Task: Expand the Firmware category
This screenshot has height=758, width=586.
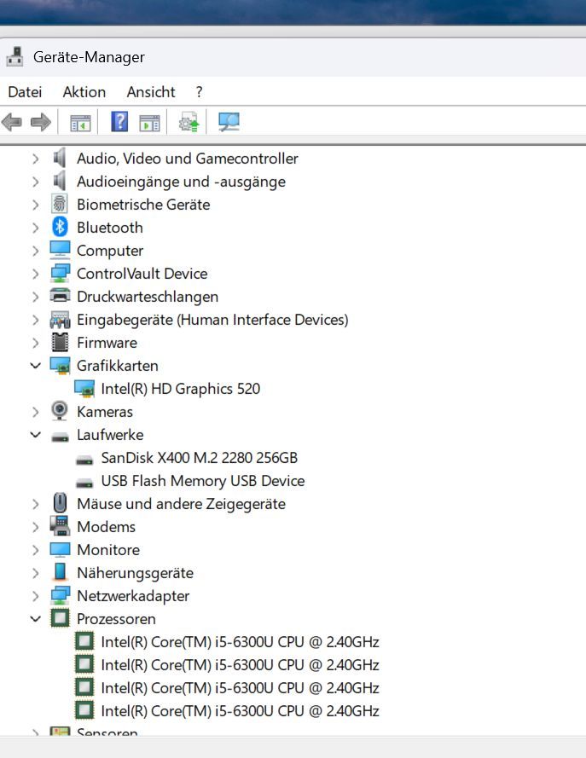Action: click(35, 343)
